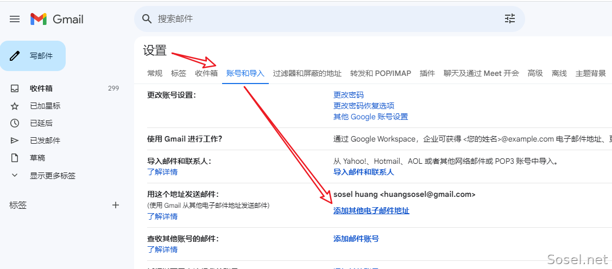
Task: Click the search magnifier icon
Action: pyautogui.click(x=147, y=19)
